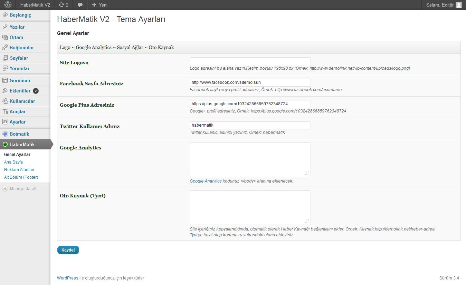Click the Eklentiler plug icon
Image resolution: width=466 pixels, height=285 pixels.
tap(5, 91)
